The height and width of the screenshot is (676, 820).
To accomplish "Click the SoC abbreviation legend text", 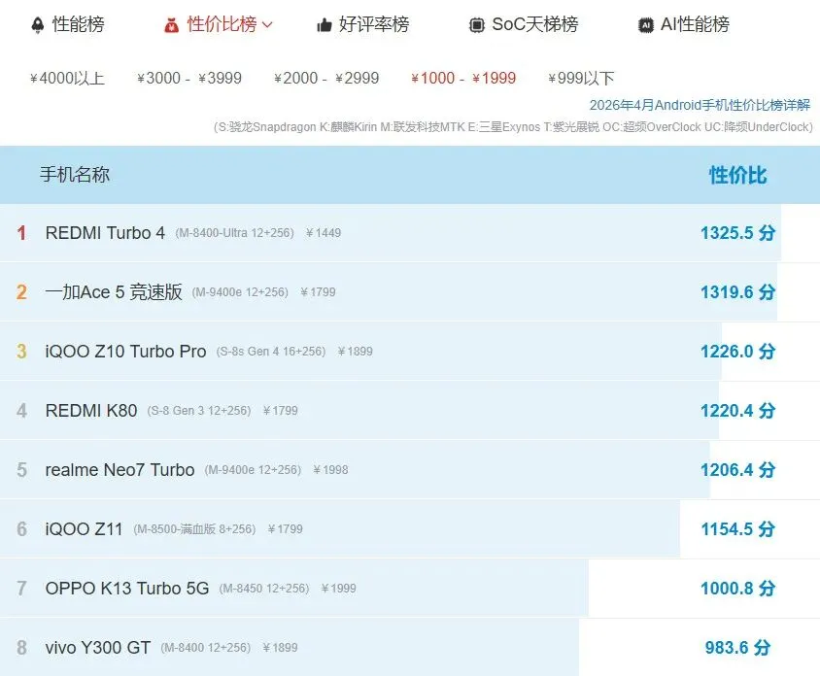I will point(513,127).
